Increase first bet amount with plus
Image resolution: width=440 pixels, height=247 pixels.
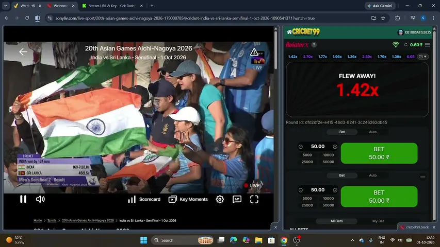point(335,147)
